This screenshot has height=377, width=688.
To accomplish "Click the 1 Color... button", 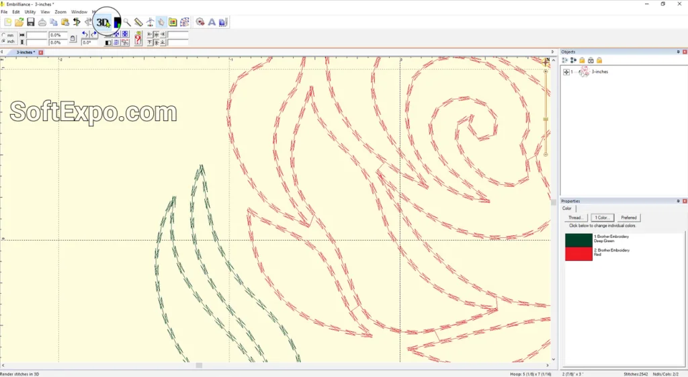I will tap(602, 218).
